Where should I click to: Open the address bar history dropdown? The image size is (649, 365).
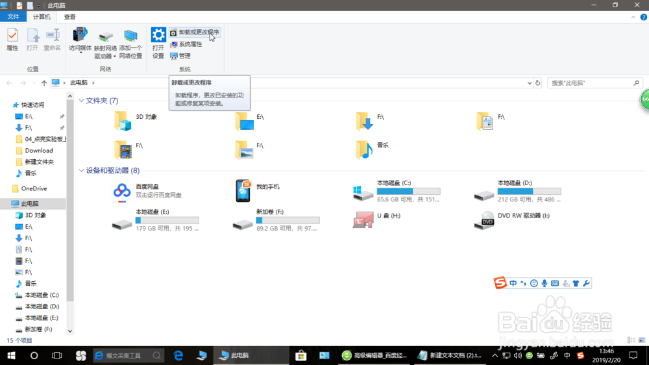point(530,83)
